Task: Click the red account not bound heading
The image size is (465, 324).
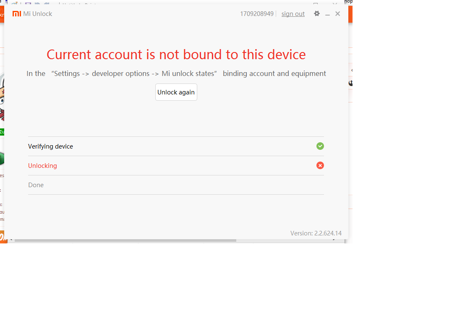Action: pos(176,55)
